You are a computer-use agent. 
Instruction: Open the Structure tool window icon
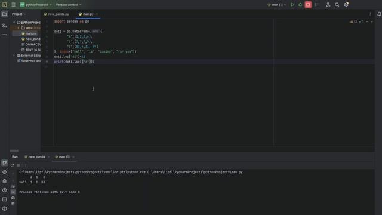point(4,26)
